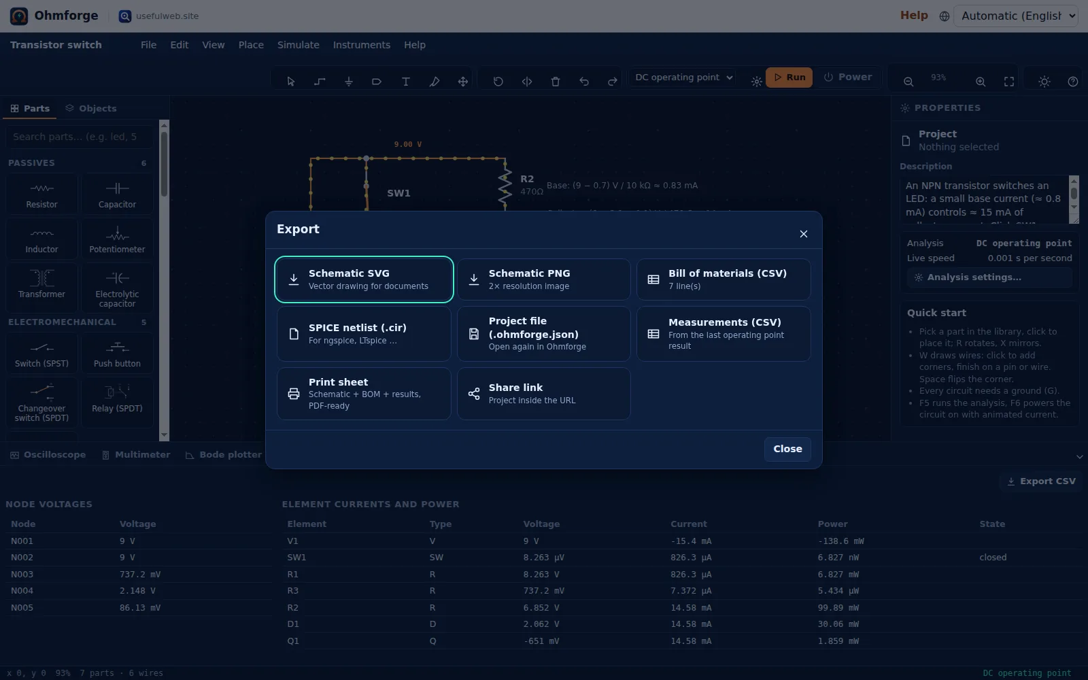
Task: Activate the wire drawing tool
Action: [320, 82]
